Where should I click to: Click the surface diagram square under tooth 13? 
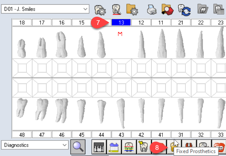122,68
